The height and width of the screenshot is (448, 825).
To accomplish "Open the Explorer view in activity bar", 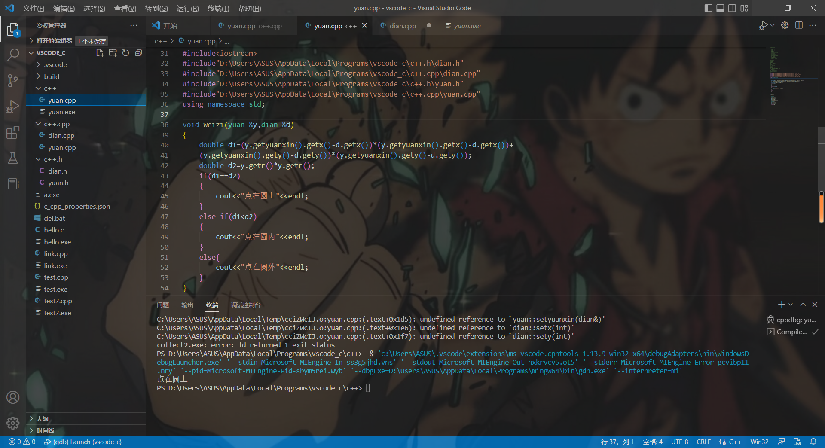I will (x=13, y=29).
